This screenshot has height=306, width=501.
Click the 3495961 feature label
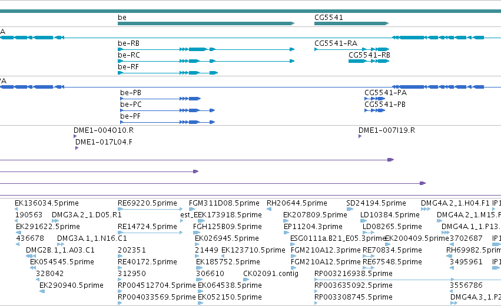pyautogui.click(x=466, y=263)
